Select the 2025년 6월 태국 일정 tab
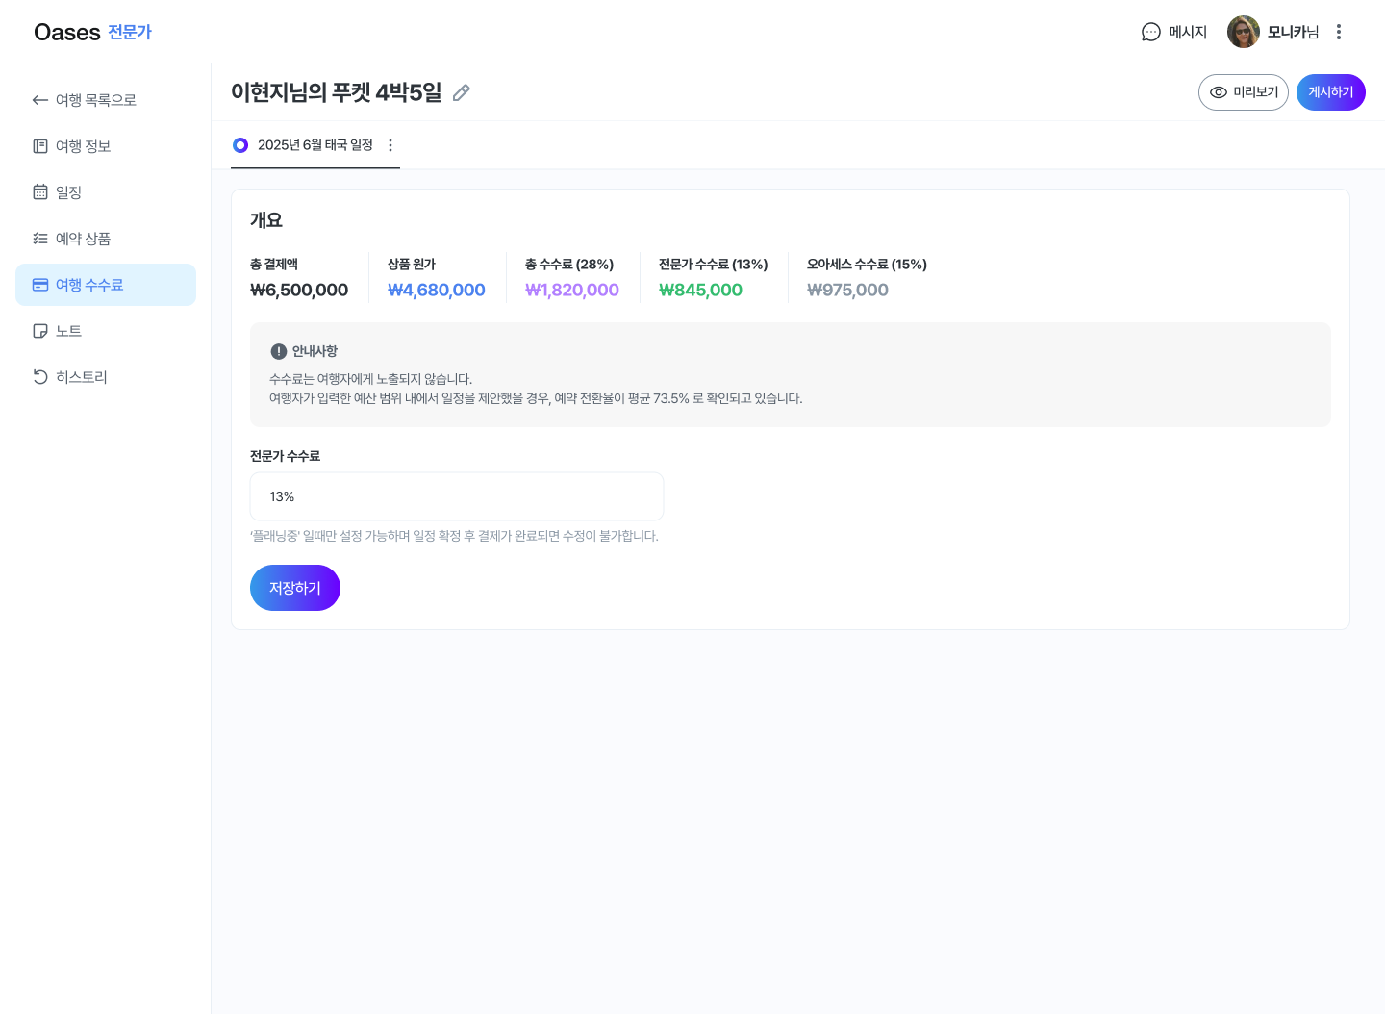Screen dimensions: 1385x1014 [315, 145]
